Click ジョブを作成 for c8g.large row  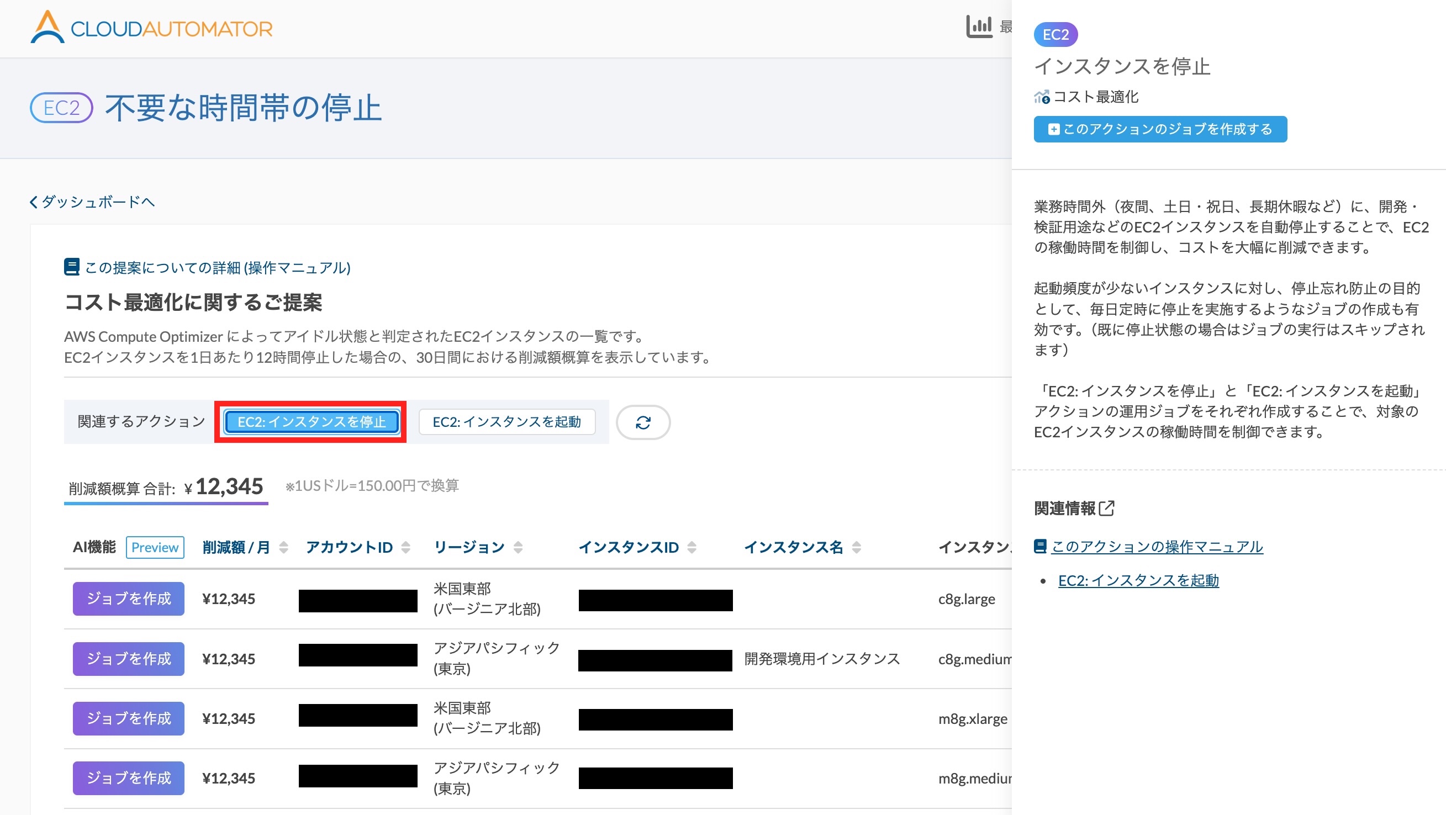click(129, 599)
